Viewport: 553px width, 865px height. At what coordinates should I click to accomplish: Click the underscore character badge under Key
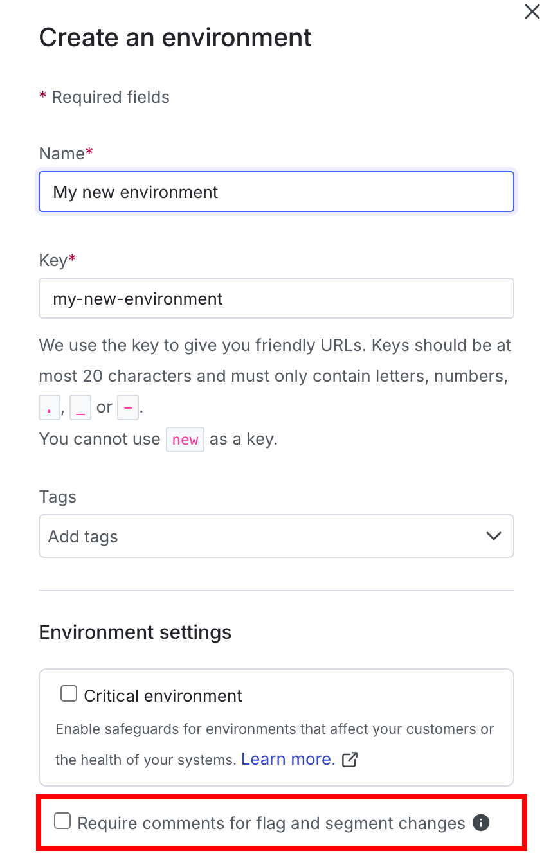point(80,407)
